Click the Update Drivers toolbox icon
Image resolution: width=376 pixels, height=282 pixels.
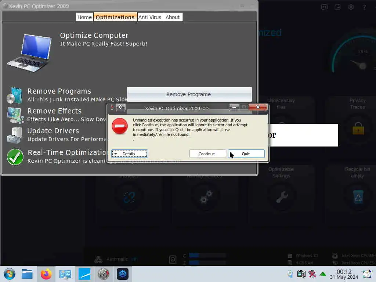[x=14, y=135]
